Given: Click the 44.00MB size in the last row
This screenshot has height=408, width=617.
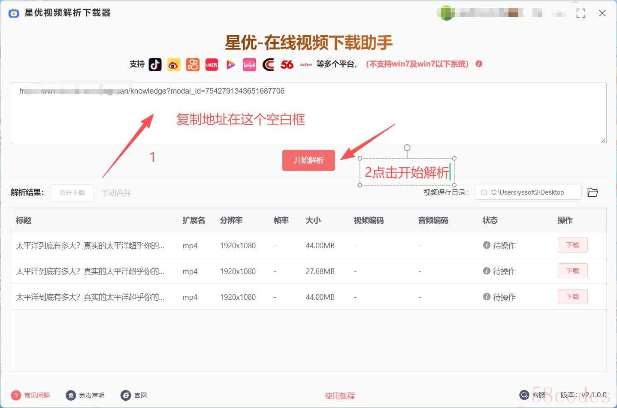Looking at the screenshot, I should point(320,297).
